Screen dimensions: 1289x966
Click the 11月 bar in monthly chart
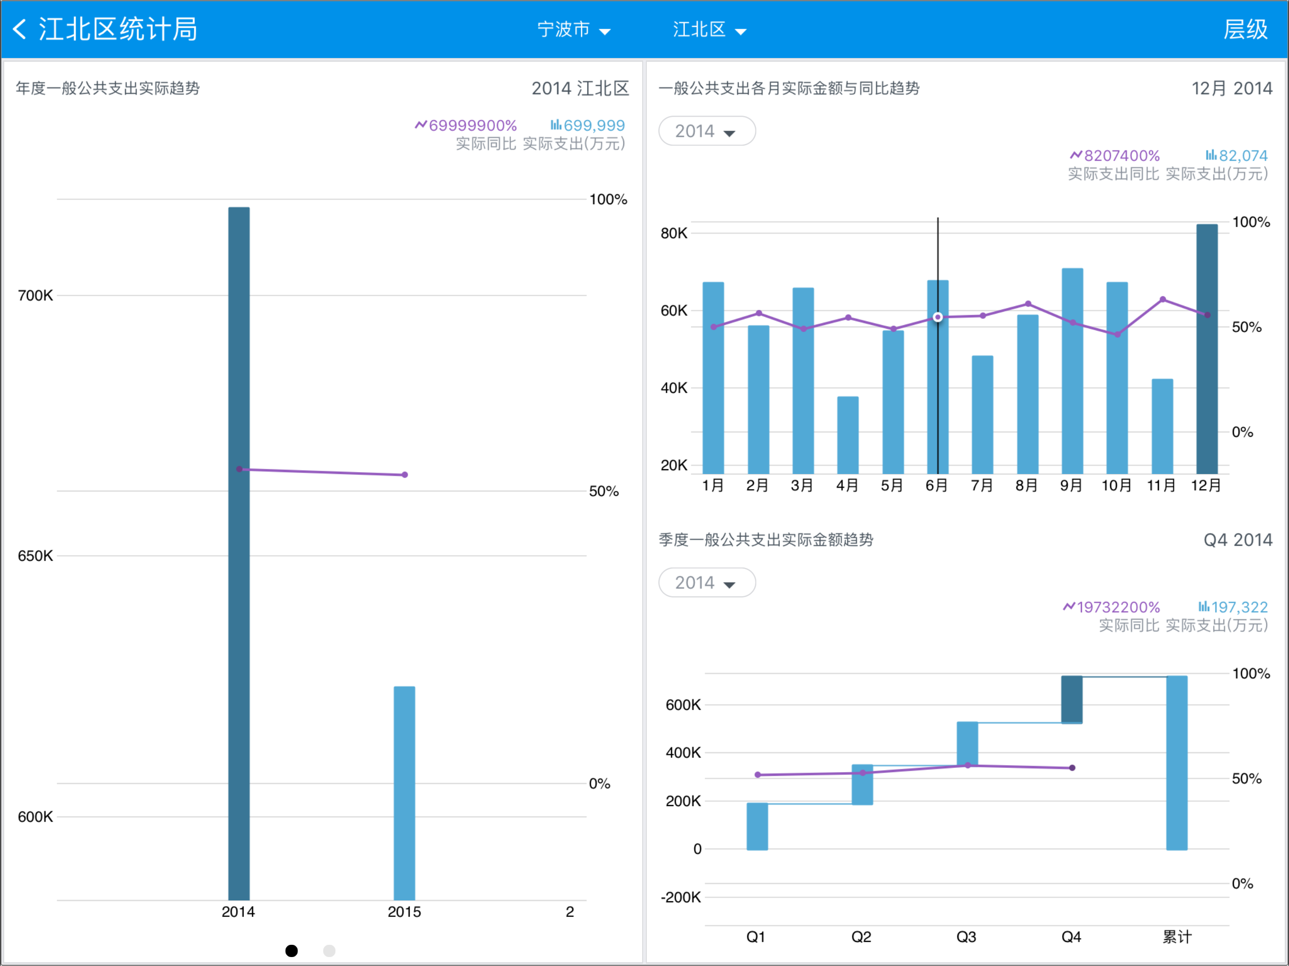tap(1162, 426)
